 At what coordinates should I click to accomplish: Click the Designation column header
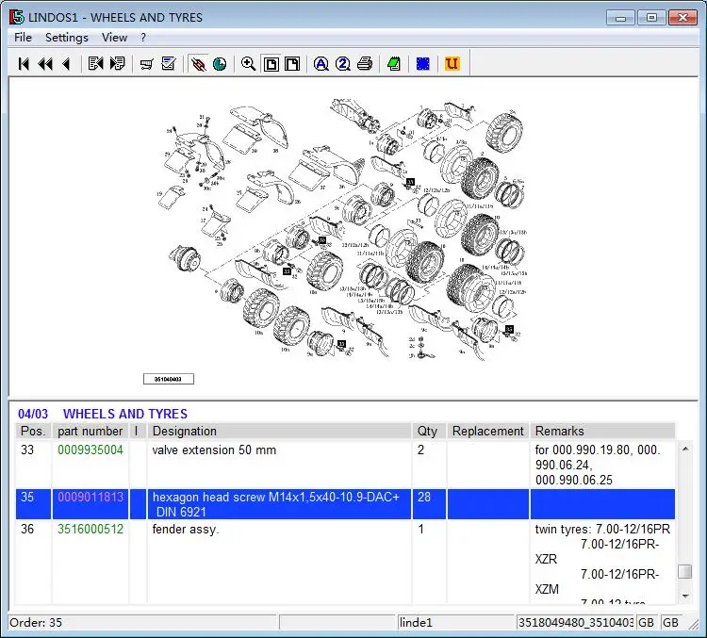point(279,431)
